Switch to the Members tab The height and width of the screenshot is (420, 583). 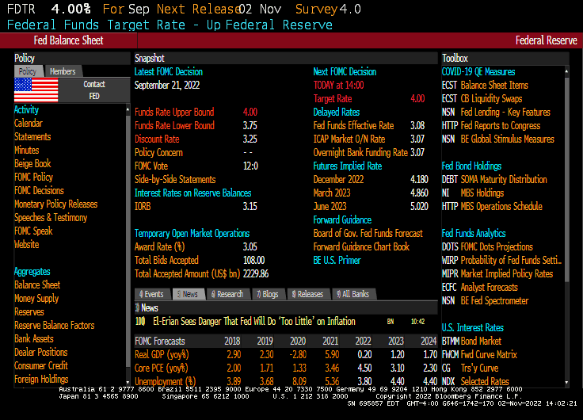pos(63,71)
